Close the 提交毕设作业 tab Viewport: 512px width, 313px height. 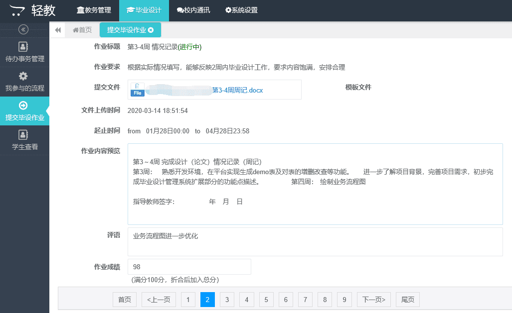pos(151,30)
